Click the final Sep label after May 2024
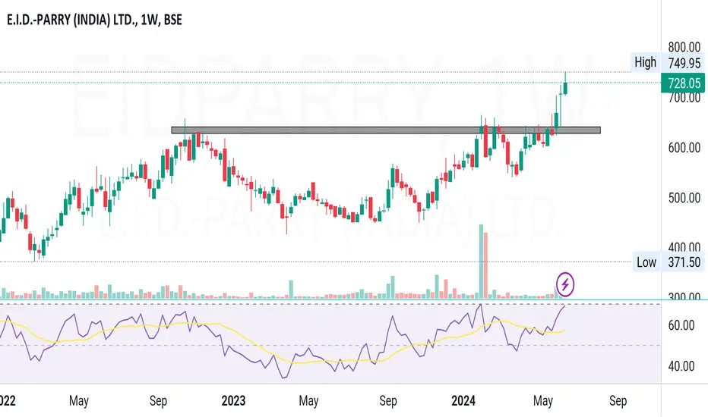The width and height of the screenshot is (708, 417). (618, 401)
